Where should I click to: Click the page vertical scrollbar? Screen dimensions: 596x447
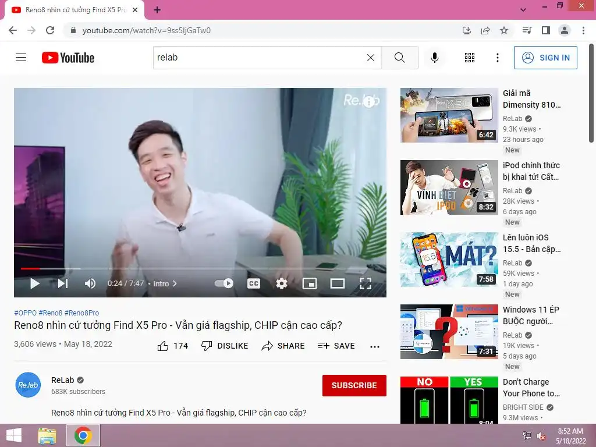[591, 93]
